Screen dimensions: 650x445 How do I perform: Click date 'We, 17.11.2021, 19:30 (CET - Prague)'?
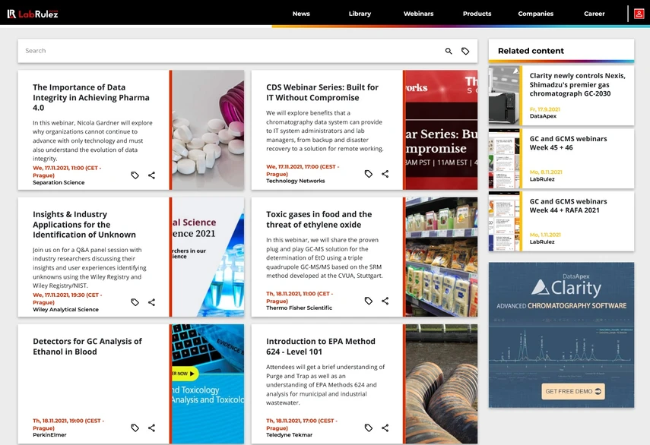67,298
